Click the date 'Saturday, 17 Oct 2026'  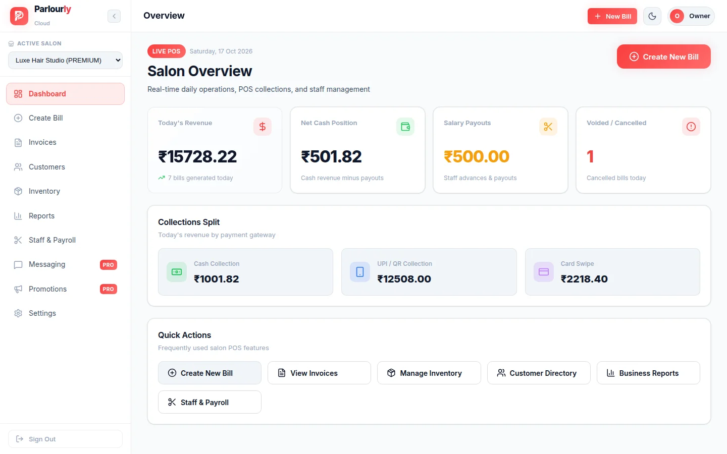(221, 51)
